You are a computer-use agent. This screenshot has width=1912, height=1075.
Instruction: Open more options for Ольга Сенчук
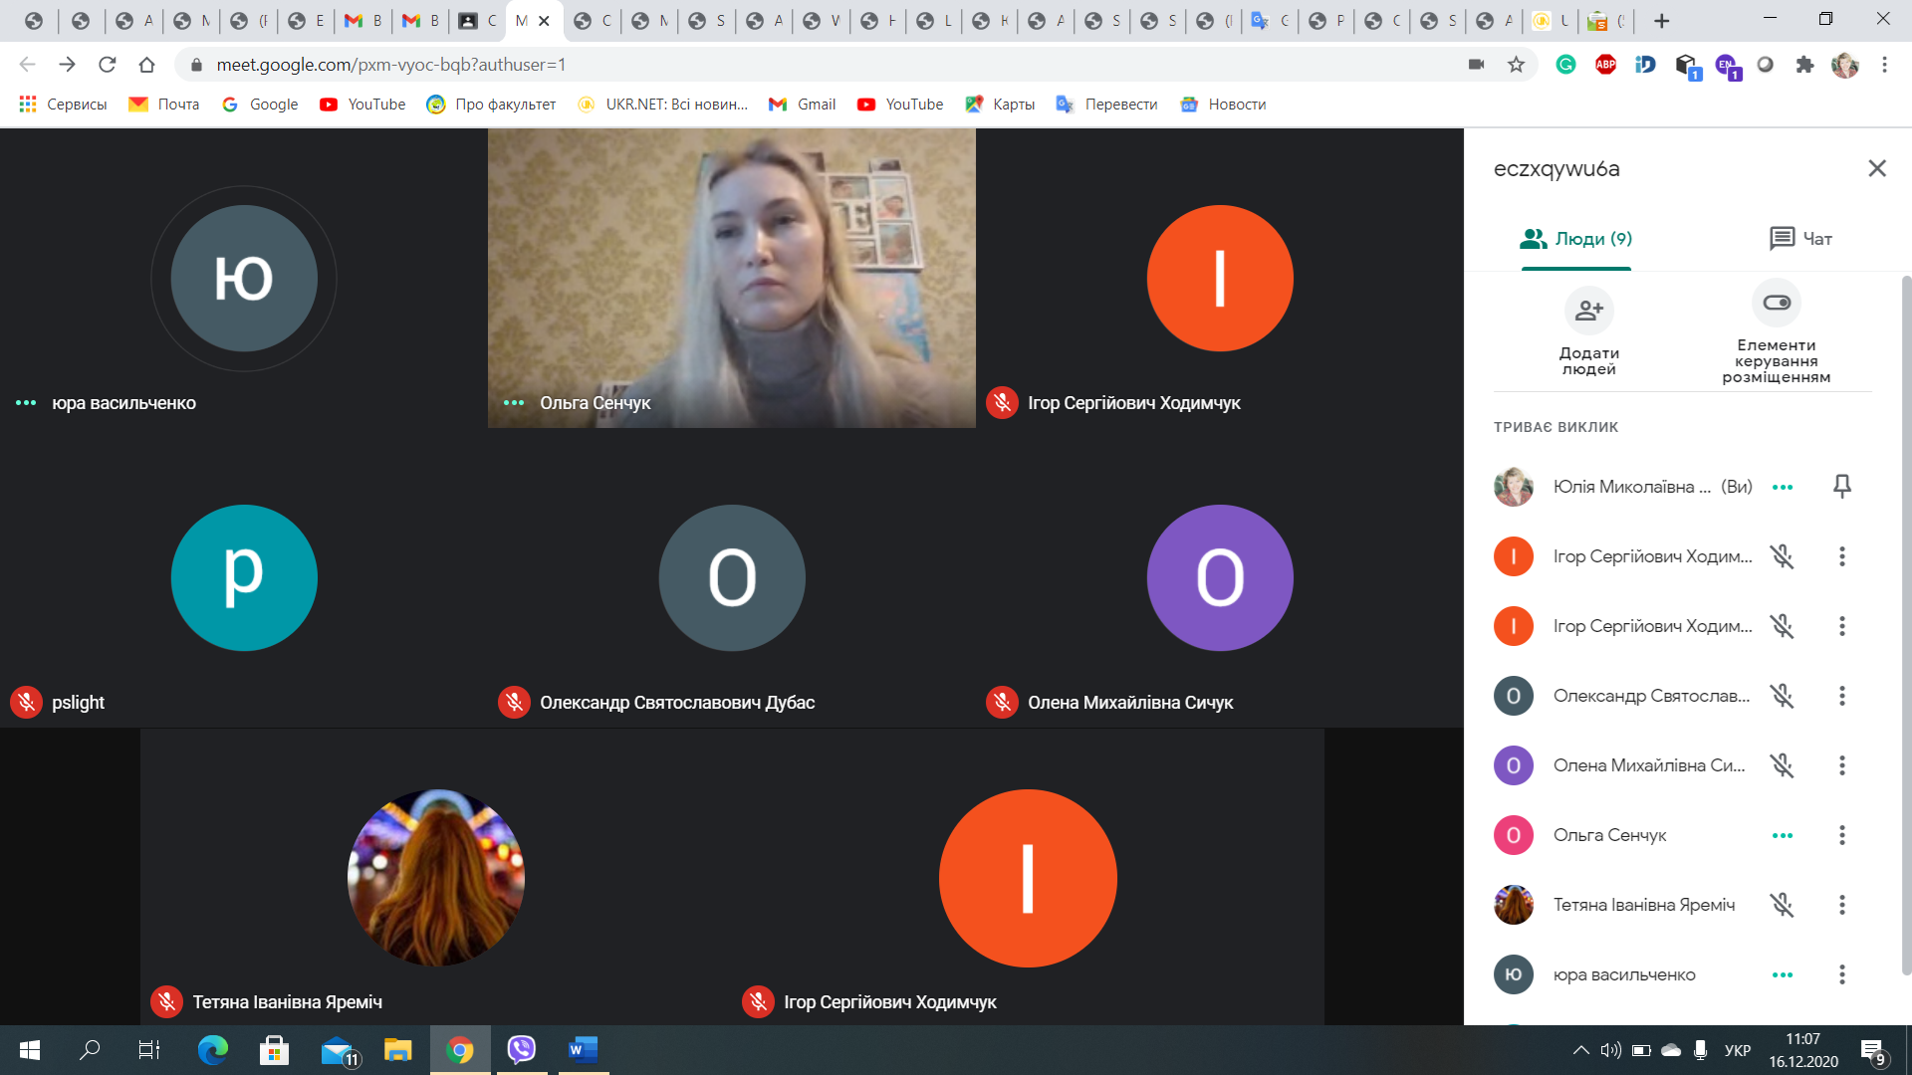pyautogui.click(x=1841, y=835)
